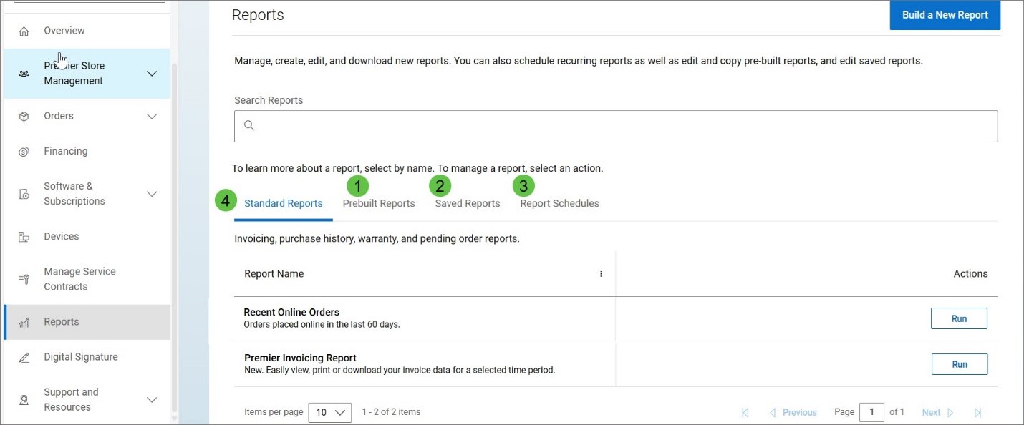Open the Digital Signature pen icon
Viewport: 1024px width, 425px height.
[x=24, y=356]
